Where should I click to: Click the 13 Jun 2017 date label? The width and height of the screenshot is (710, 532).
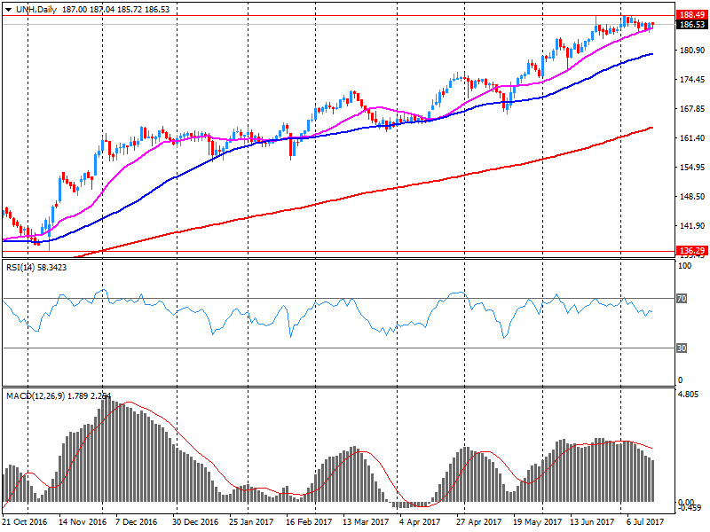coord(592,522)
